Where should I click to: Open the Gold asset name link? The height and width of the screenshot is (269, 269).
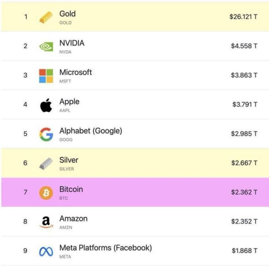67,14
